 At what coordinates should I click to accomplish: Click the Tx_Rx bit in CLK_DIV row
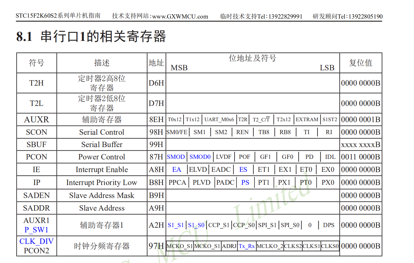coord(247,246)
